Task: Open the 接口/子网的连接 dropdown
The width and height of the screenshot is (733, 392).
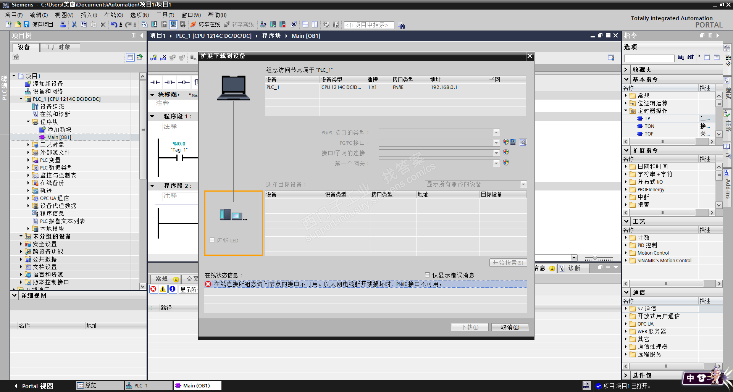Action: 496,153
